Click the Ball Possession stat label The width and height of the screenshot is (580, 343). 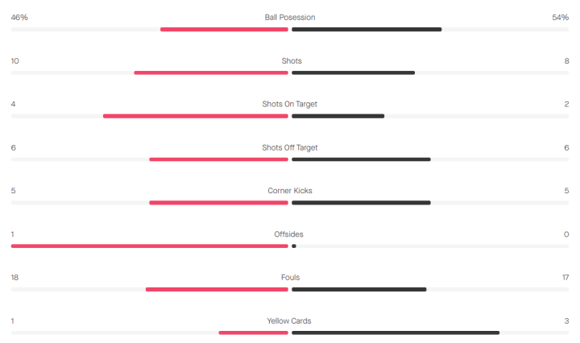(290, 17)
